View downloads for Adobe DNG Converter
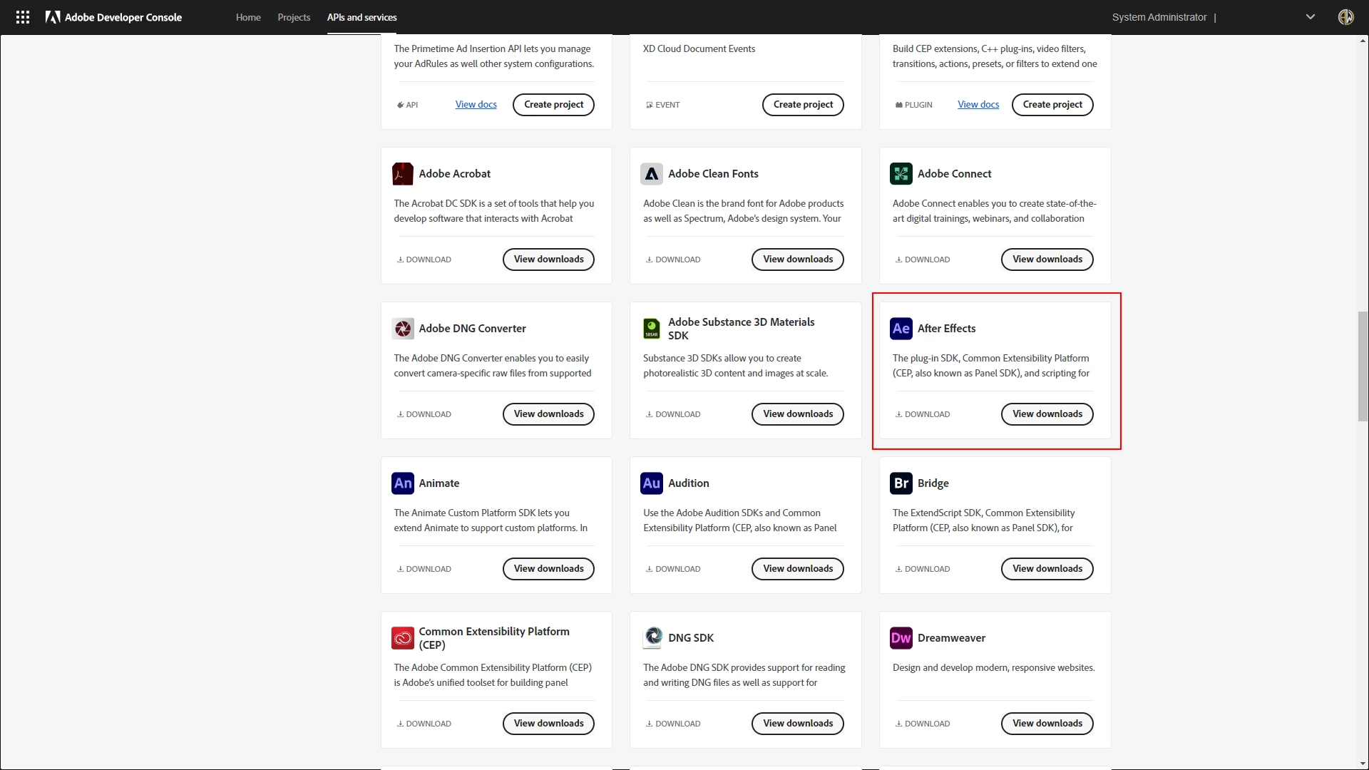Viewport: 1369px width, 770px height. (x=548, y=414)
